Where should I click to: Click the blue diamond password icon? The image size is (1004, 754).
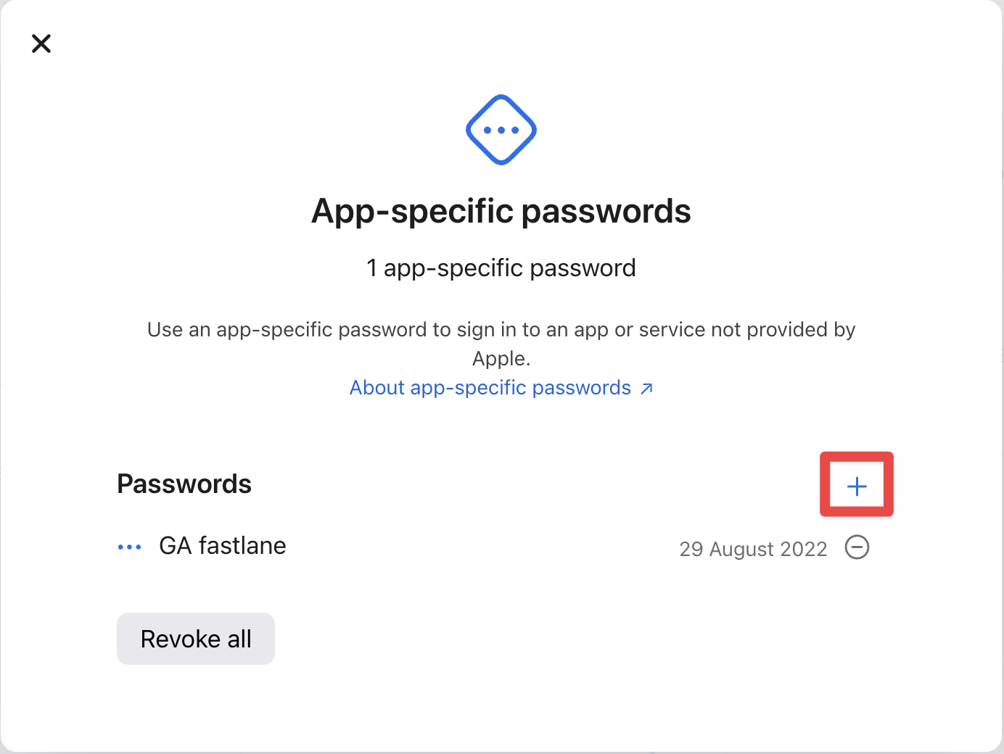click(501, 130)
